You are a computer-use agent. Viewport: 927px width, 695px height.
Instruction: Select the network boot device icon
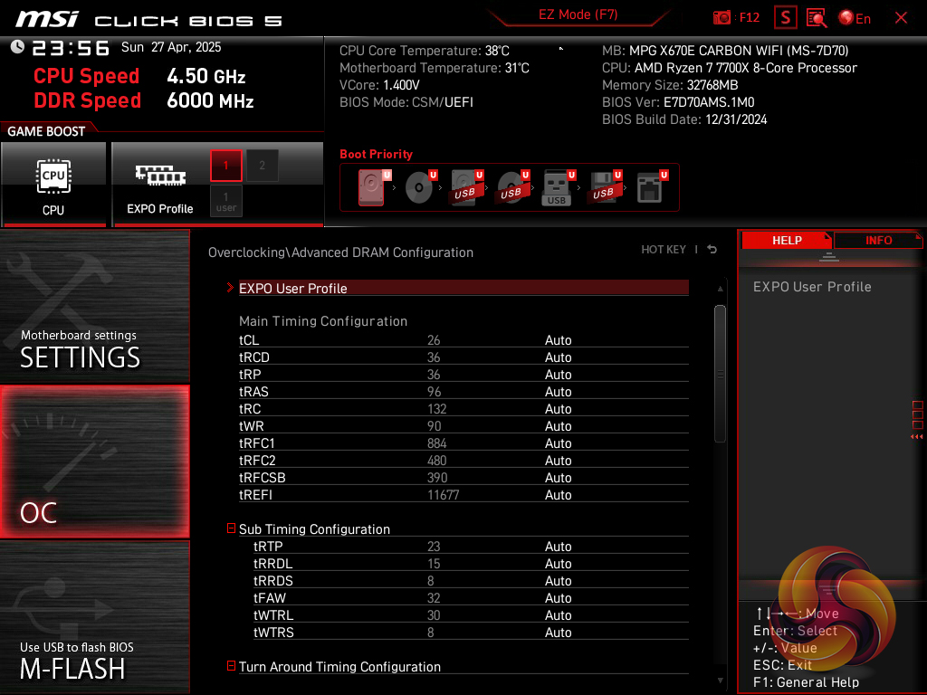(x=650, y=188)
